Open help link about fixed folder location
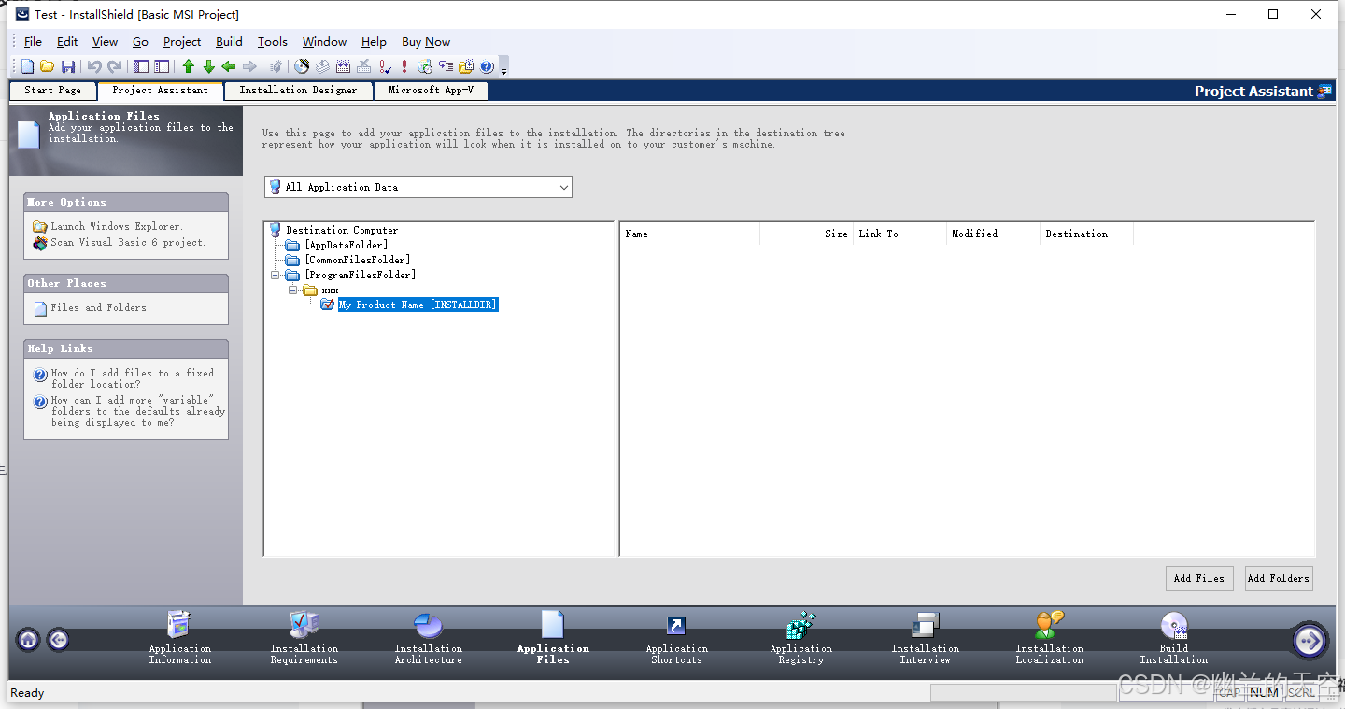 coord(133,378)
